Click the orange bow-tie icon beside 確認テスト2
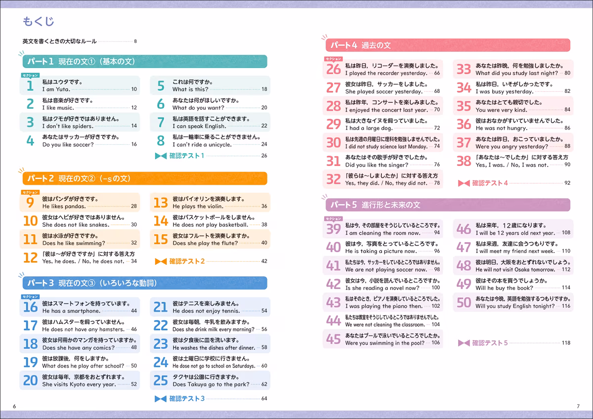This screenshot has height=419, width=593. click(x=161, y=261)
